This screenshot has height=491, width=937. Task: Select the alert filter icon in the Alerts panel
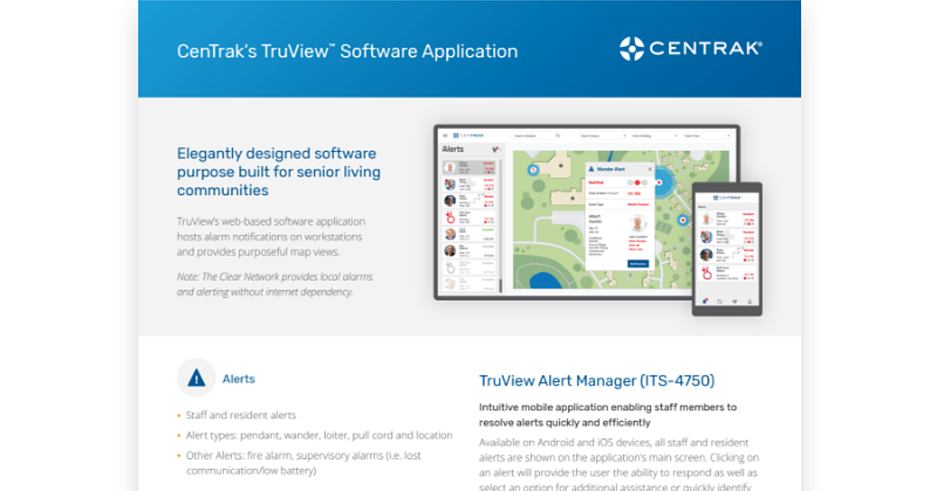pyautogui.click(x=495, y=150)
